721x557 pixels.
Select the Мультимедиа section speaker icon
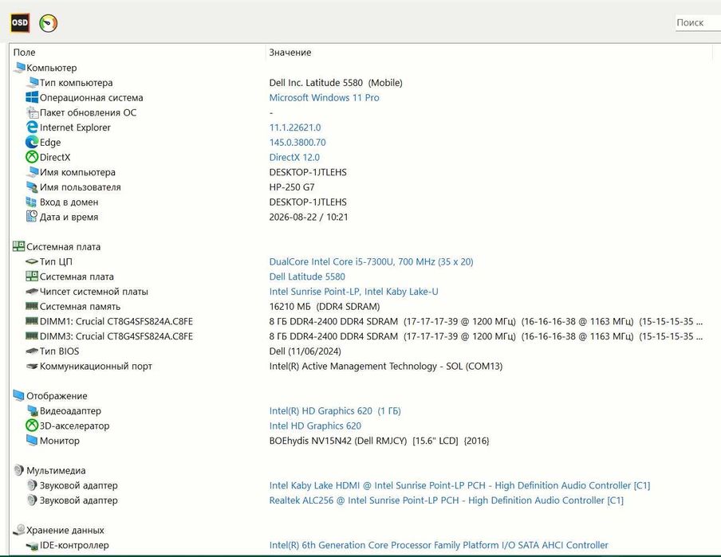point(19,470)
